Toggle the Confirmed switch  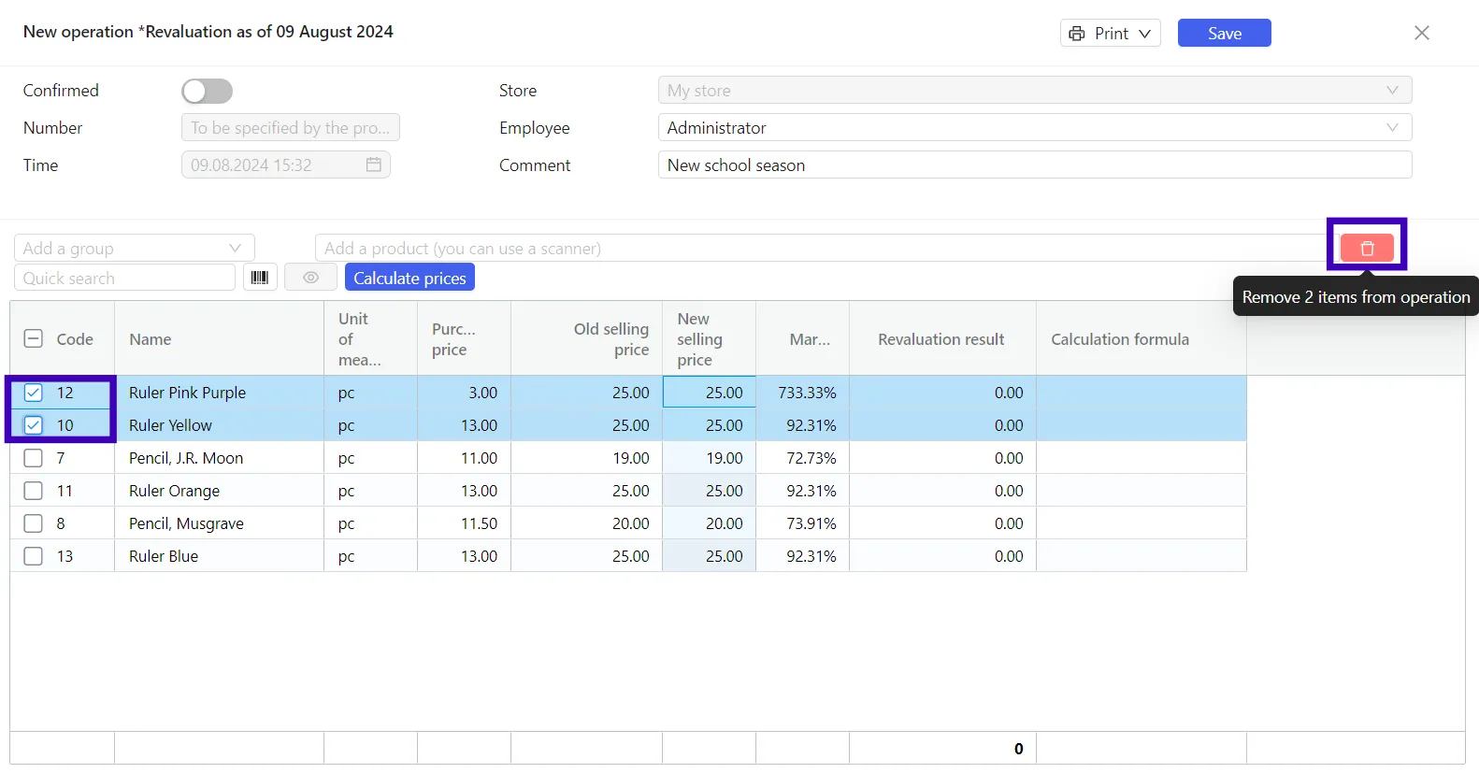(207, 91)
